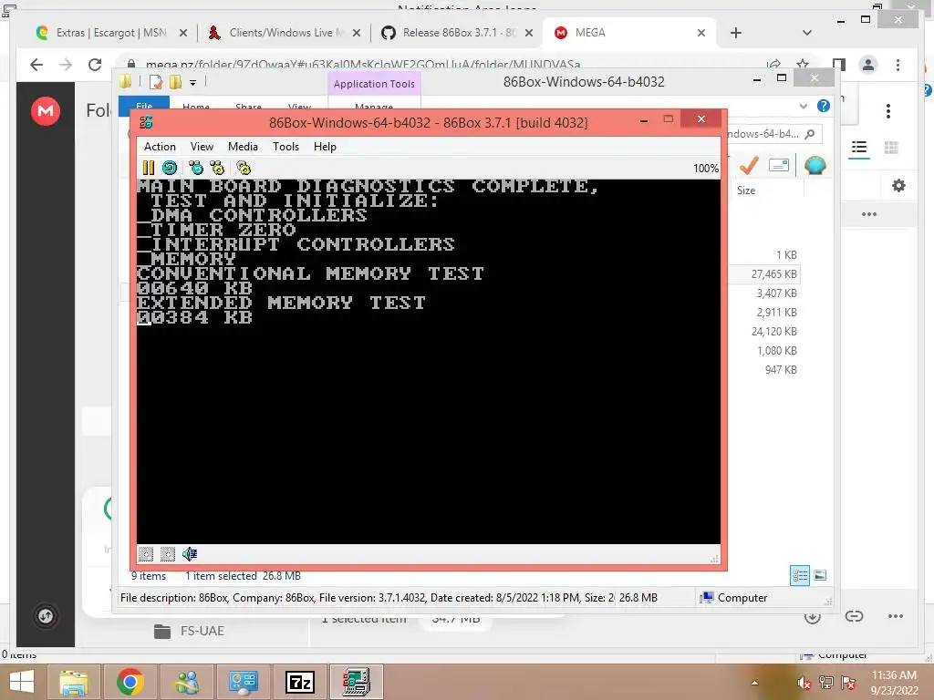Switch Explorer to large icons view toggle

(820, 575)
